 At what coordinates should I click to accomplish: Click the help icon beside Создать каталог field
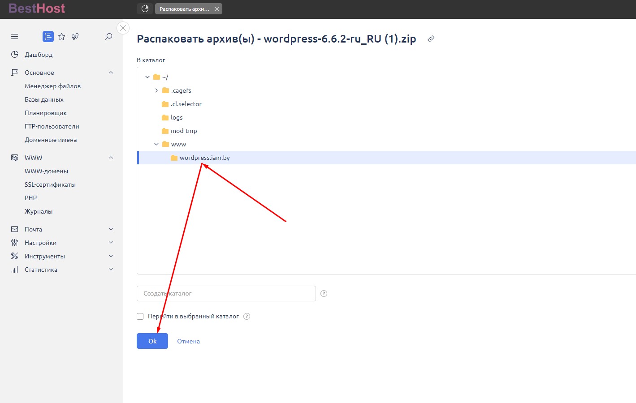324,294
